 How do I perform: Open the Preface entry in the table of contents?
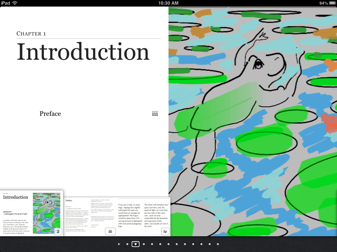tap(50, 114)
